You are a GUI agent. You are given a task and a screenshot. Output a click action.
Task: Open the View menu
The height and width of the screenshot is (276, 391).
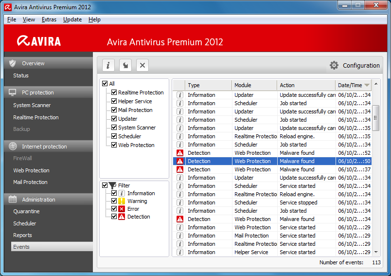click(x=29, y=19)
